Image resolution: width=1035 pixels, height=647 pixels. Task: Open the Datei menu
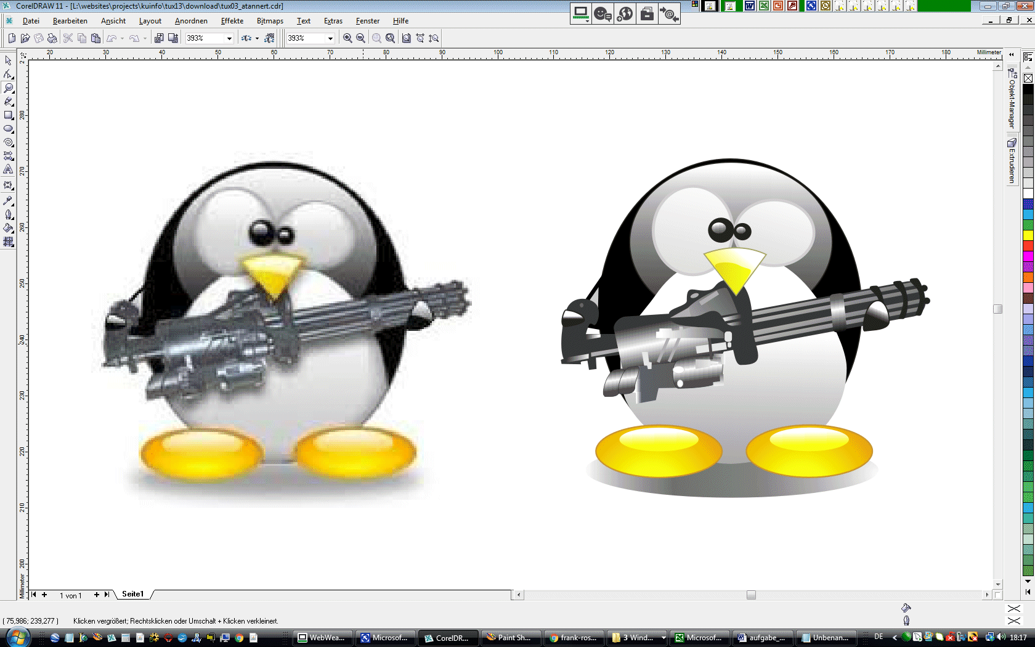click(x=31, y=21)
